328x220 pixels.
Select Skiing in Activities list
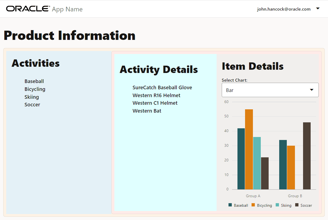pyautogui.click(x=32, y=97)
